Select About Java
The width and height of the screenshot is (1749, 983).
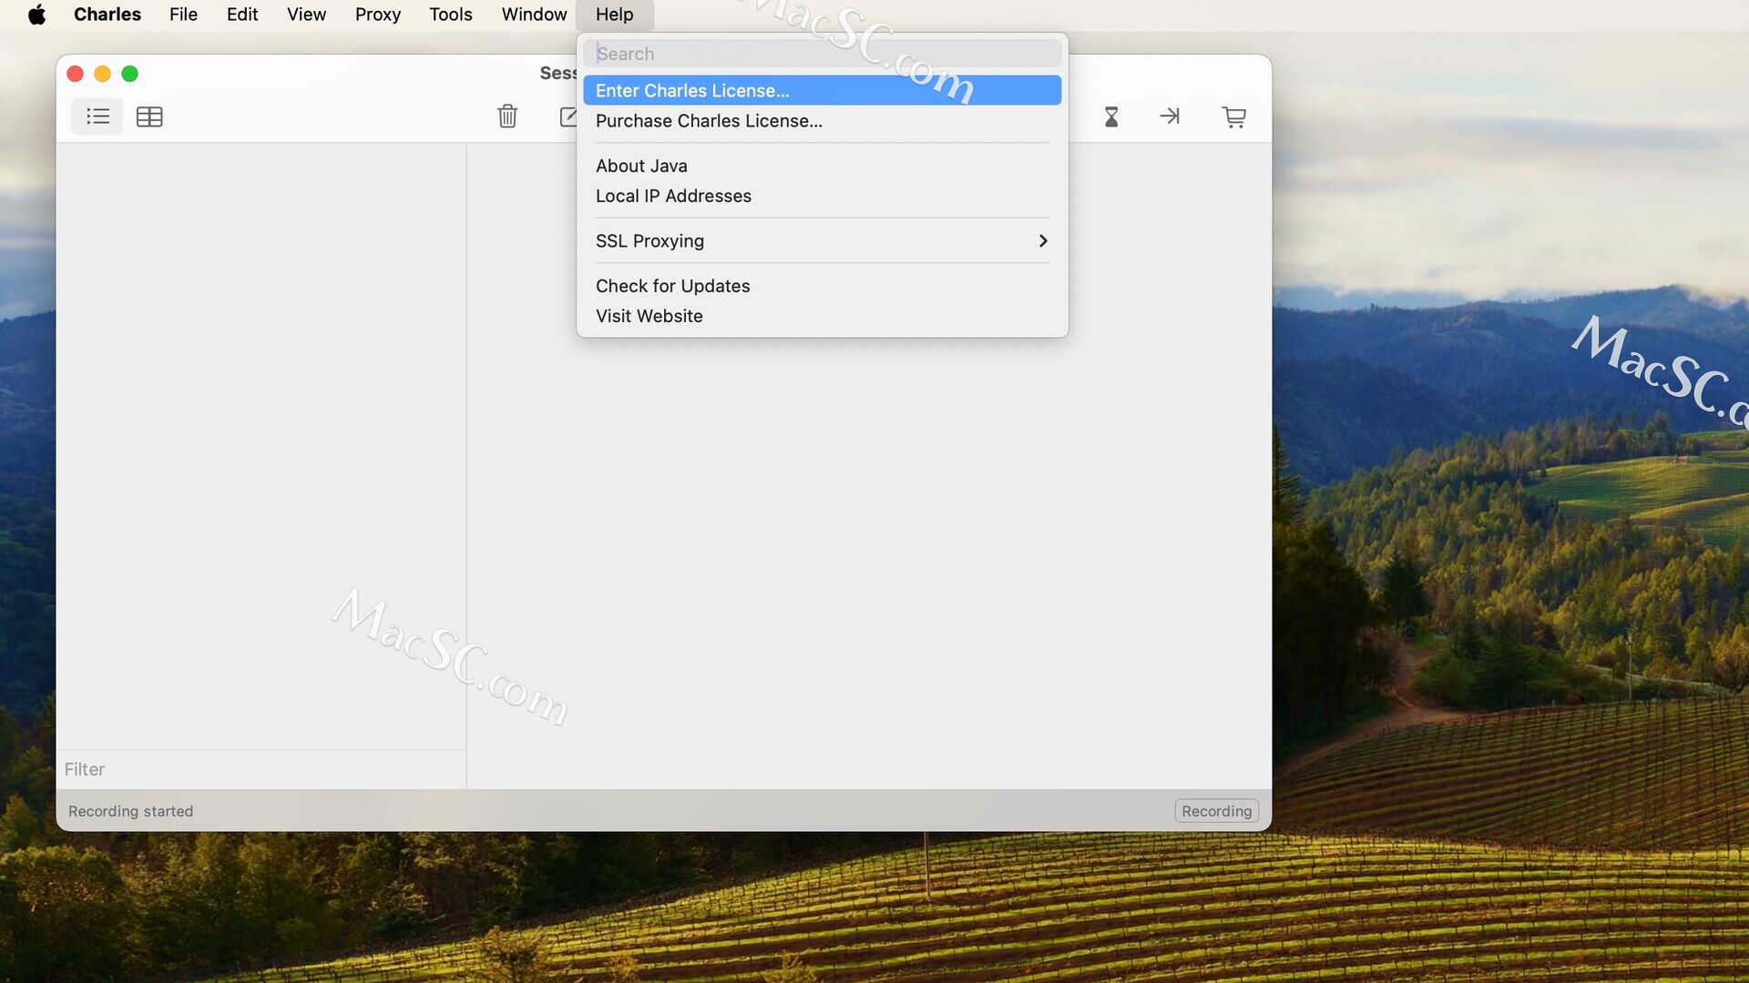coord(822,166)
